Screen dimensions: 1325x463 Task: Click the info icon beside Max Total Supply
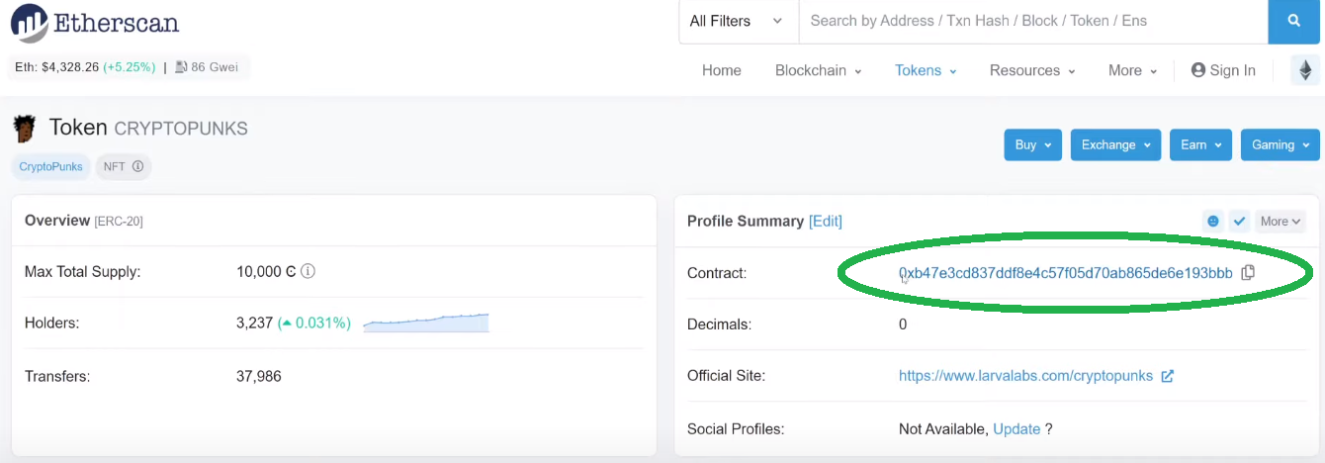click(308, 271)
